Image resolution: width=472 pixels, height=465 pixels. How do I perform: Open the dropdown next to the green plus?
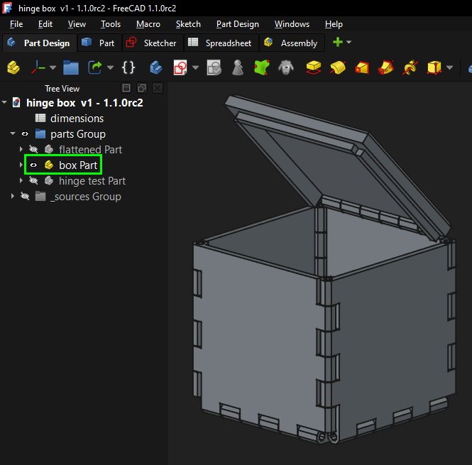click(x=349, y=42)
